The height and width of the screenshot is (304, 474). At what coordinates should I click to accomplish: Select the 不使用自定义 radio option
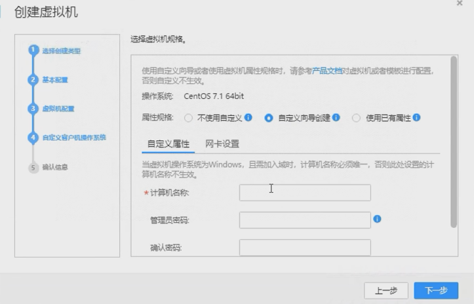[x=188, y=119]
